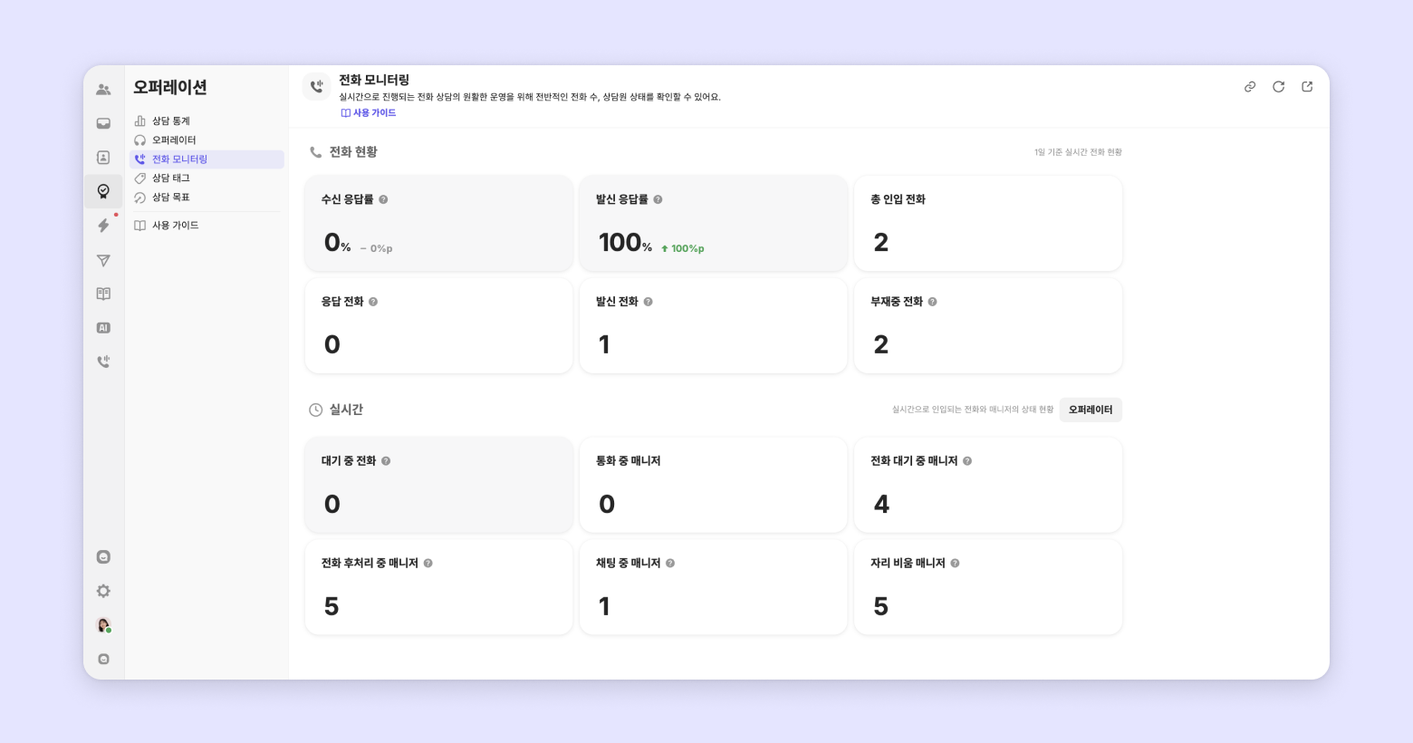The height and width of the screenshot is (743, 1413).
Task: Click the 오퍼레이터 button in 실시간 section
Action: pyautogui.click(x=1091, y=410)
